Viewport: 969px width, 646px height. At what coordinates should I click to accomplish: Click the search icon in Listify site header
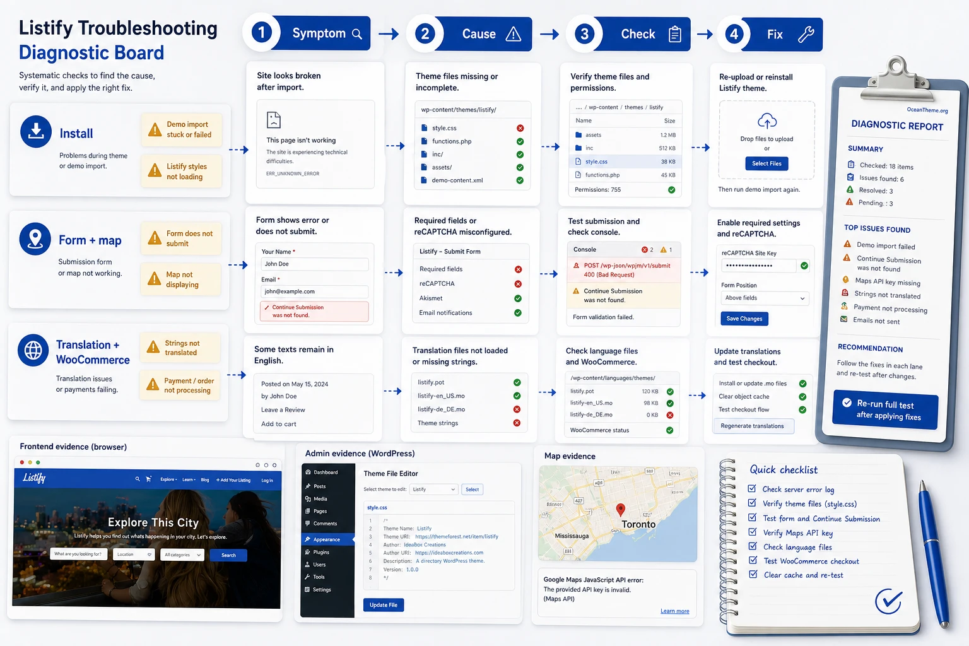pyautogui.click(x=138, y=479)
